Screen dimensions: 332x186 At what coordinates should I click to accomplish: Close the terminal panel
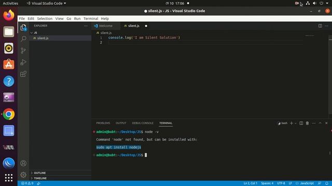click(x=326, y=123)
